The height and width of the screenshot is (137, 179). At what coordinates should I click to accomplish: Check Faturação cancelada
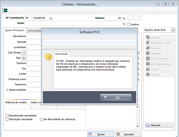click(7, 119)
